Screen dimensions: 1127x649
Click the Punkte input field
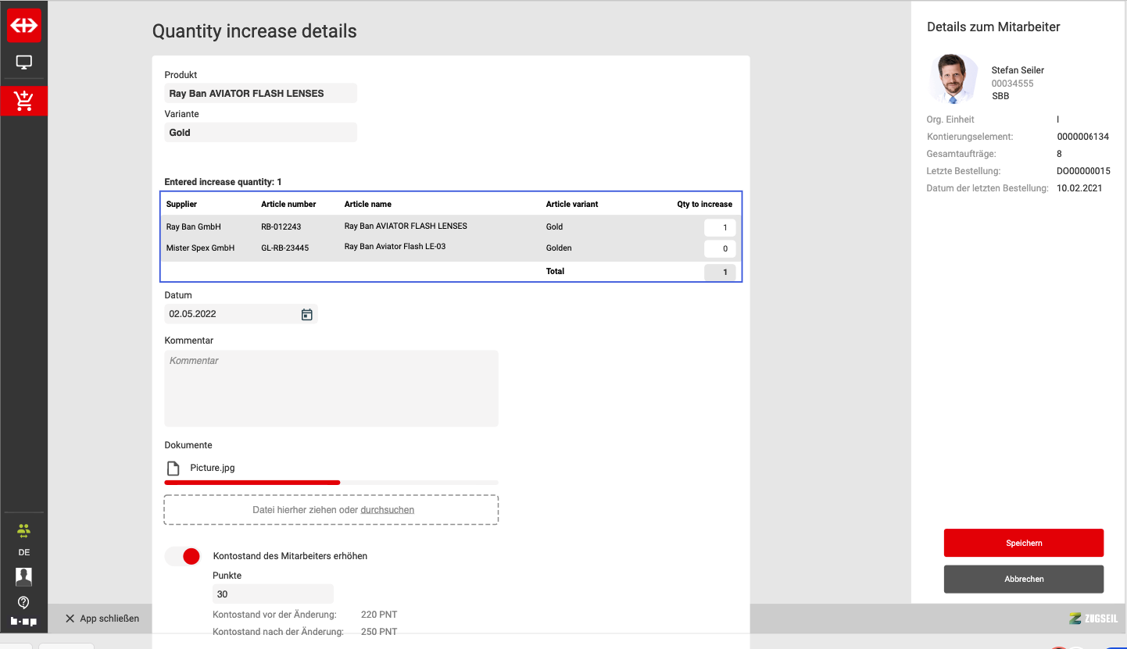coord(272,594)
